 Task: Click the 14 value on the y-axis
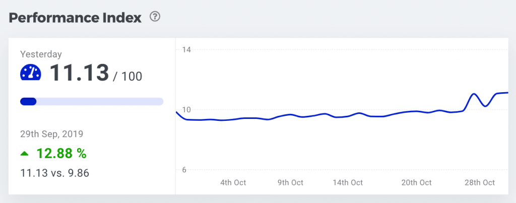(186, 49)
